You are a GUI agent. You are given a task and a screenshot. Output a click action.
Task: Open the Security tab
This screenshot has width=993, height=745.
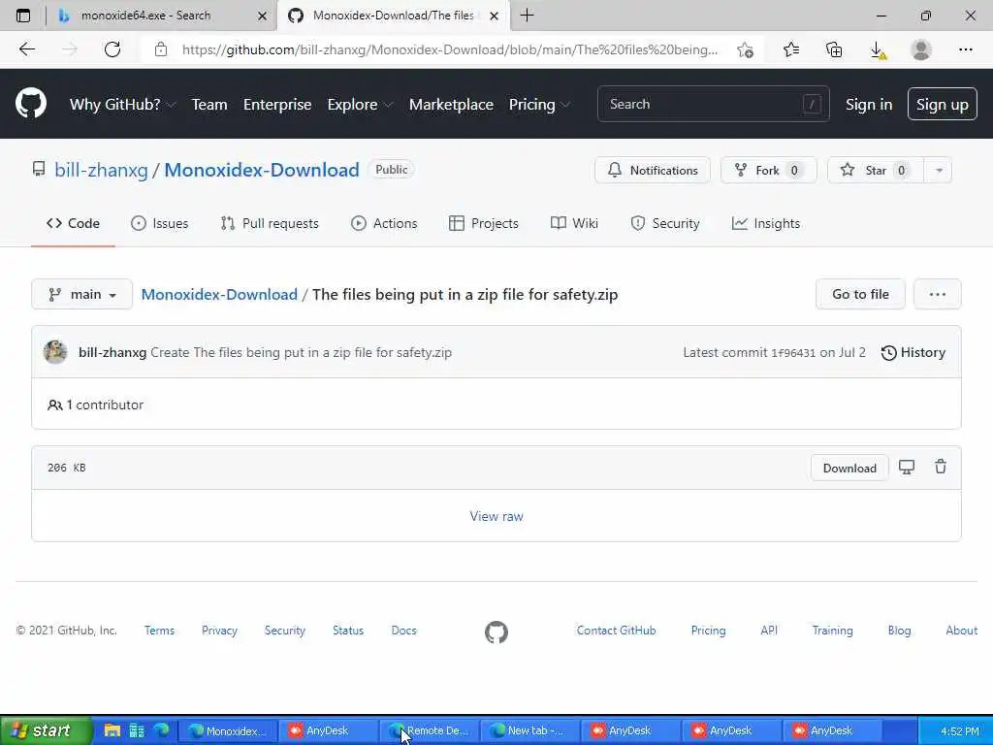[665, 223]
